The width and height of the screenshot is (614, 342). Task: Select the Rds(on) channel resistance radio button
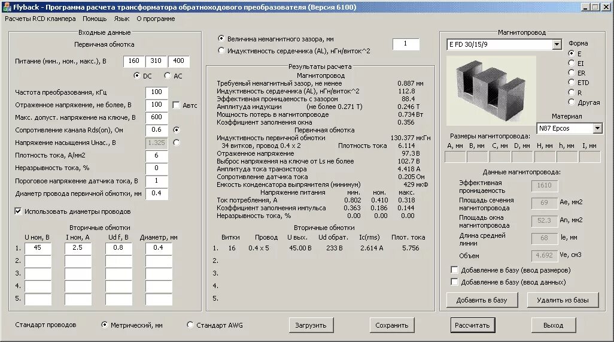point(177,129)
